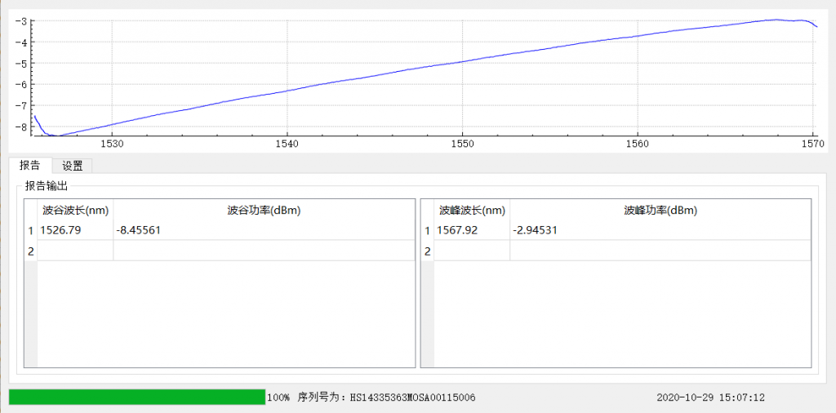
Task: Select the 波谷功率(dBm) column header
Action: 264,211
